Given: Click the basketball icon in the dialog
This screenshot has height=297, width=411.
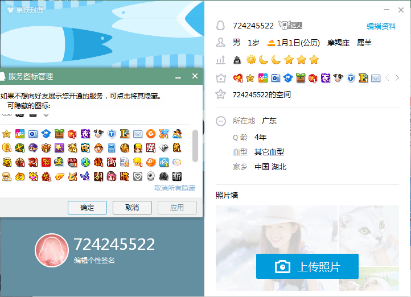Looking at the screenshot, I should pyautogui.click(x=20, y=162).
